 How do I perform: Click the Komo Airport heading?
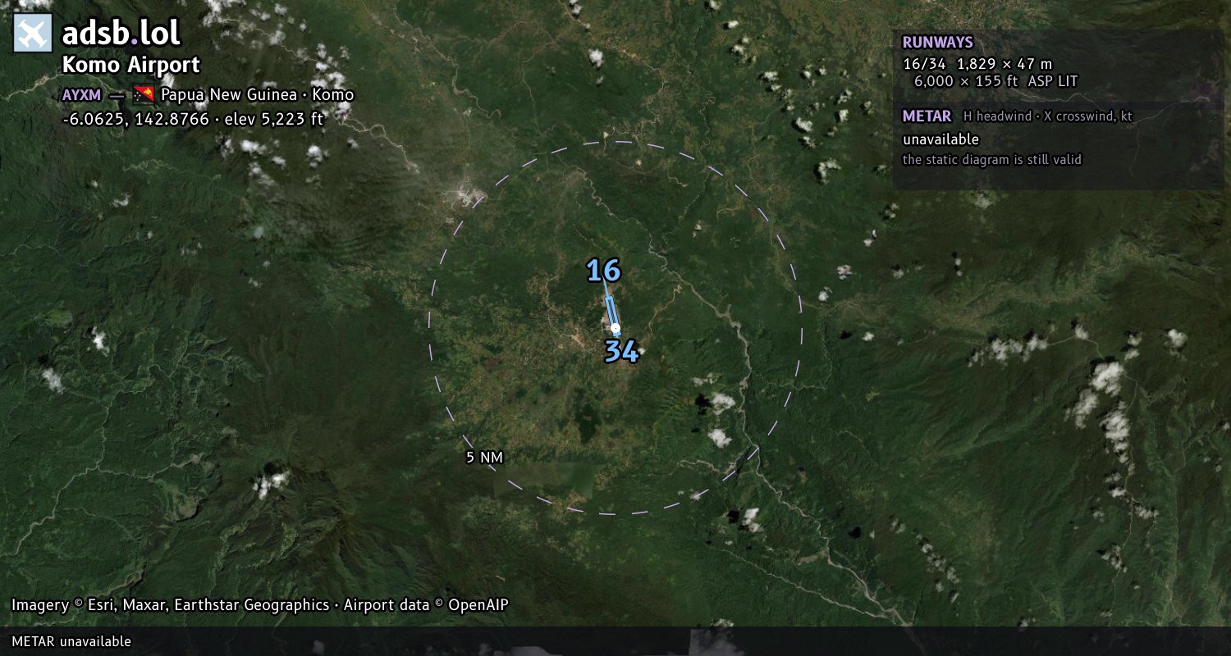[x=130, y=66]
